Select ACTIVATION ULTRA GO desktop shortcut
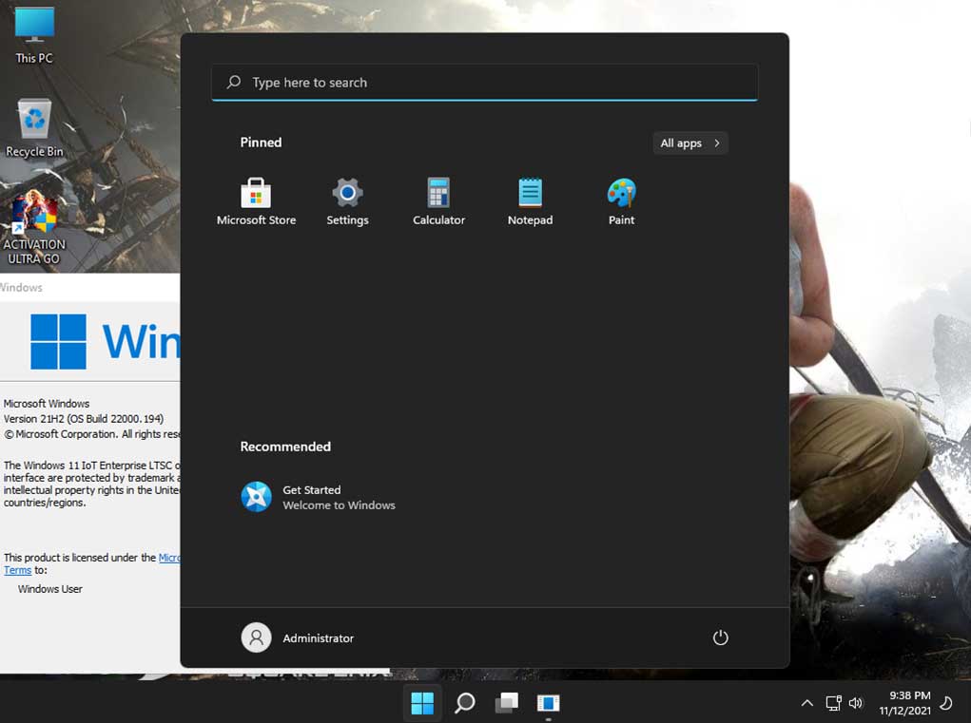Screen dimensions: 971x723 [x=34, y=228]
